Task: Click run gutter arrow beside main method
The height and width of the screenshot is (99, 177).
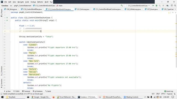Action: (7, 20)
